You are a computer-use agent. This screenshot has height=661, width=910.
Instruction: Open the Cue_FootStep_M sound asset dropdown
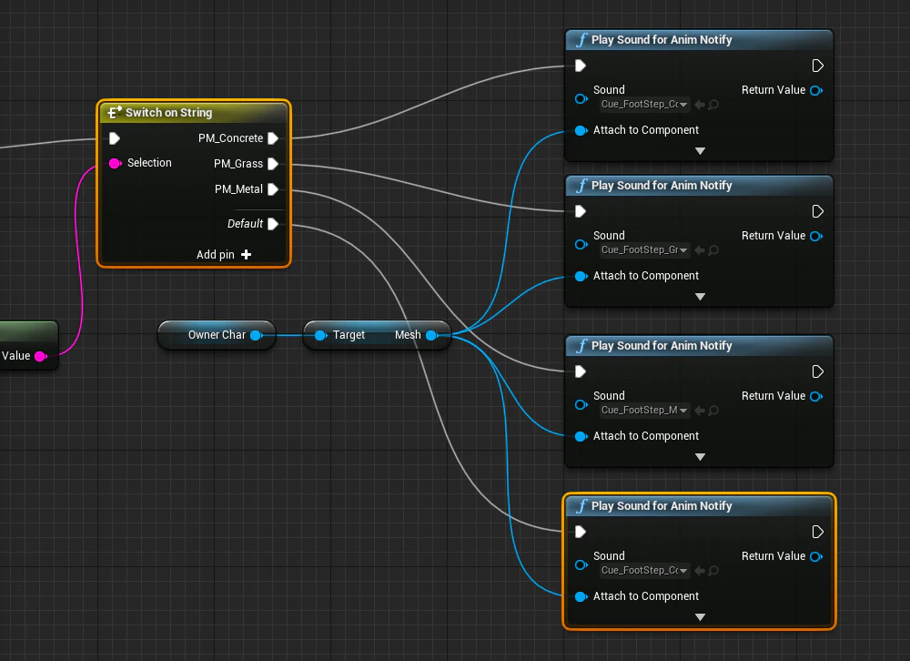click(644, 411)
